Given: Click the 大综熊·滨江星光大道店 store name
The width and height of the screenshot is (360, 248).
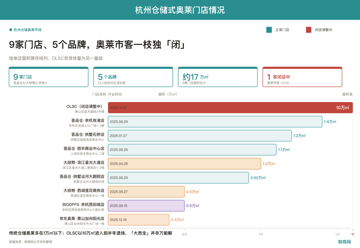Looking at the screenshot, I should [x=84, y=163].
